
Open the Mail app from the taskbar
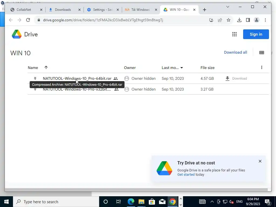162,202
